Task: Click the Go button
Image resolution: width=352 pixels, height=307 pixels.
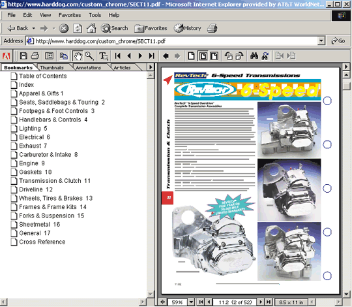Action: (x=338, y=41)
